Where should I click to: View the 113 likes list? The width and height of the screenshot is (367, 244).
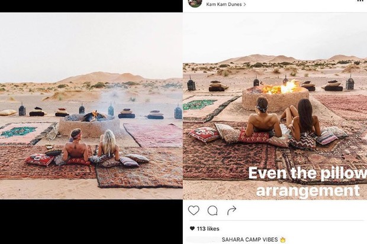coord(208,229)
